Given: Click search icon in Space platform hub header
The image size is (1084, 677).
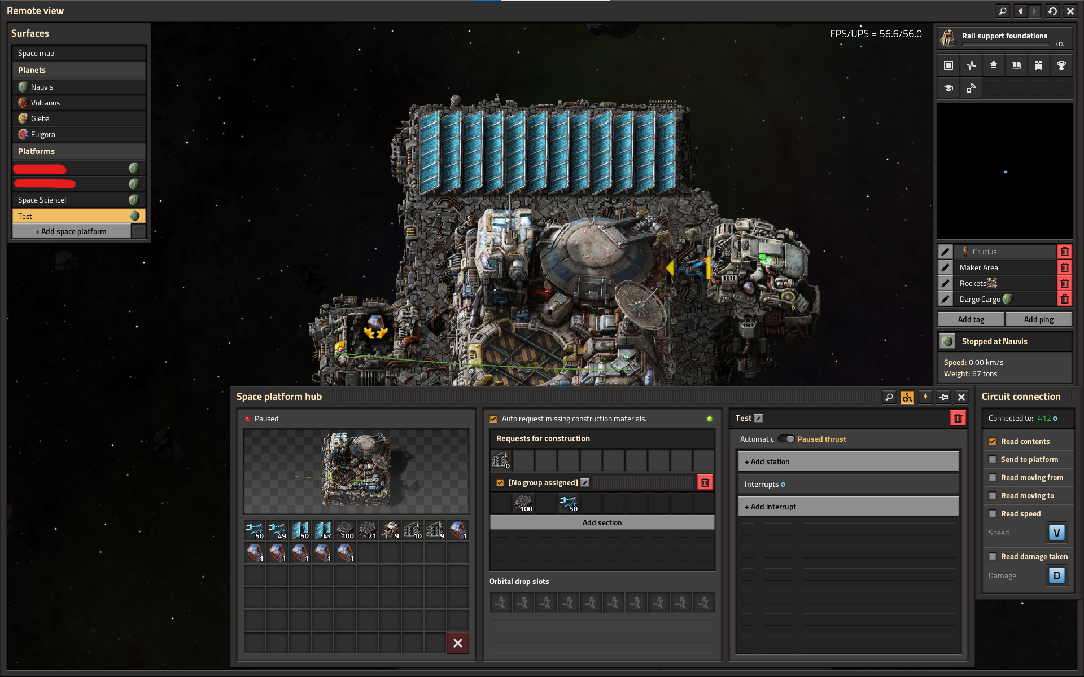Looking at the screenshot, I should pos(889,397).
